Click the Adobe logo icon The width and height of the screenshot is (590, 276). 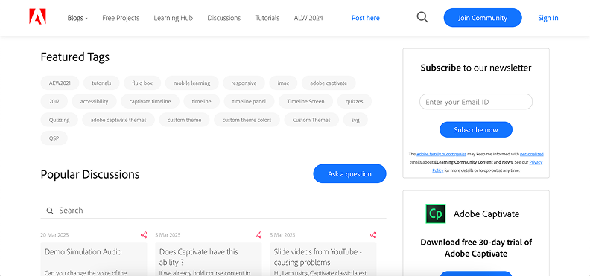38,17
